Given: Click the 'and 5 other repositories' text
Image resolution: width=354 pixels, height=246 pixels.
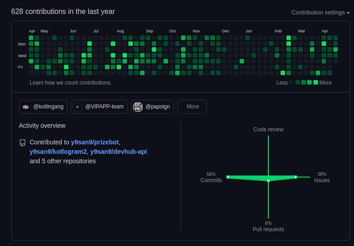Looking at the screenshot, I should [x=63, y=161].
